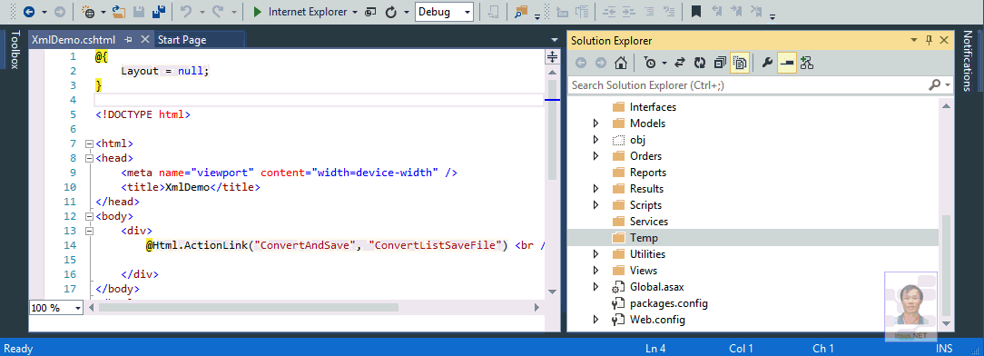Click the Refresh browsers circular arrow
Viewport: 984px width, 356px height.
391,12
